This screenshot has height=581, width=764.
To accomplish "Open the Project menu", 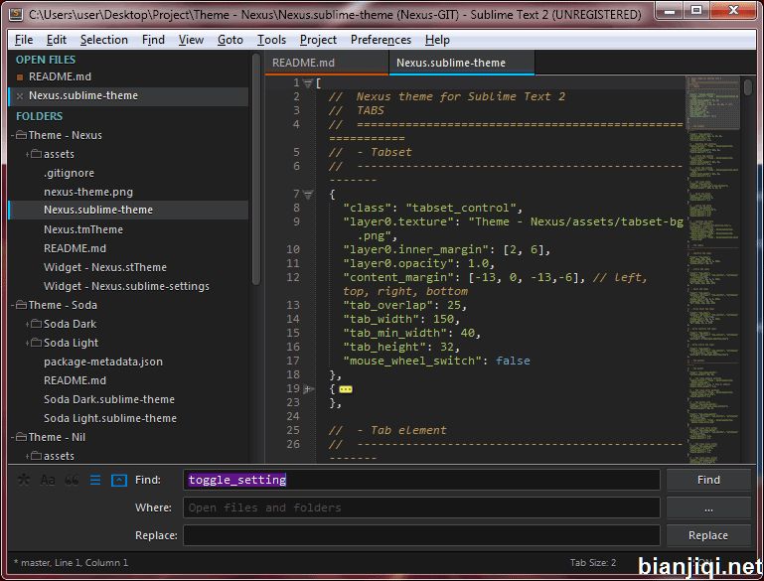I will tap(318, 40).
